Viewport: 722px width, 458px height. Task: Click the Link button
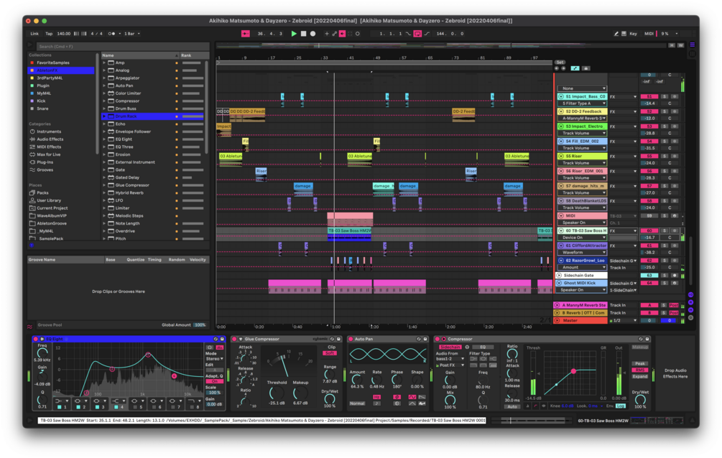click(x=34, y=34)
